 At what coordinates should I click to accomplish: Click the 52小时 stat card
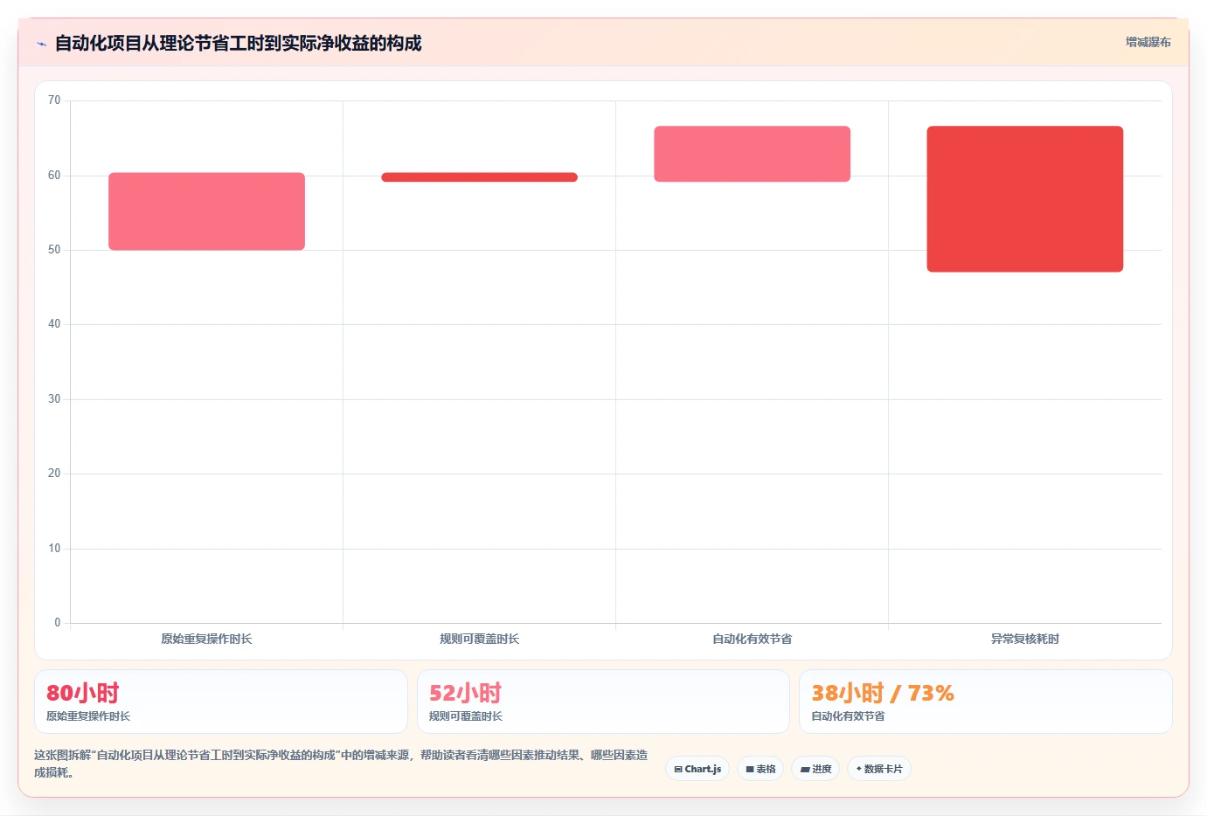(603, 702)
